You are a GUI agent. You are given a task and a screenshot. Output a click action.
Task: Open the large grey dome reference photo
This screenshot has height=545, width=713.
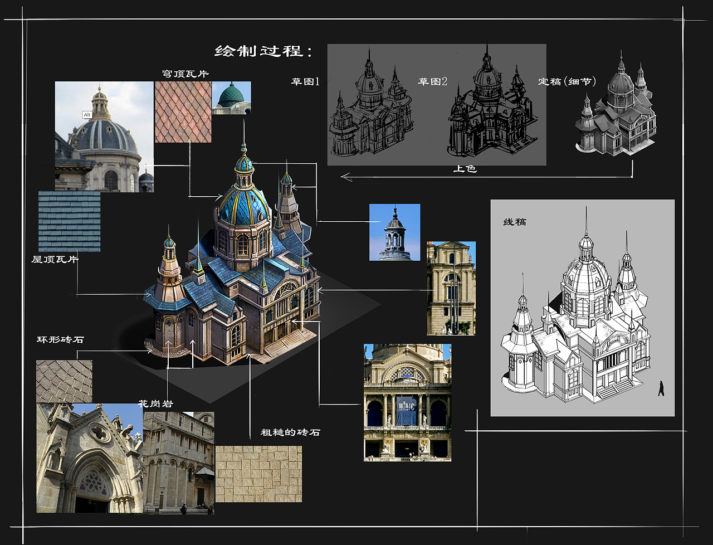tap(104, 137)
